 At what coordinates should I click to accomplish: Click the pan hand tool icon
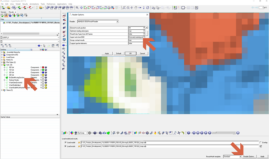(136, 8)
